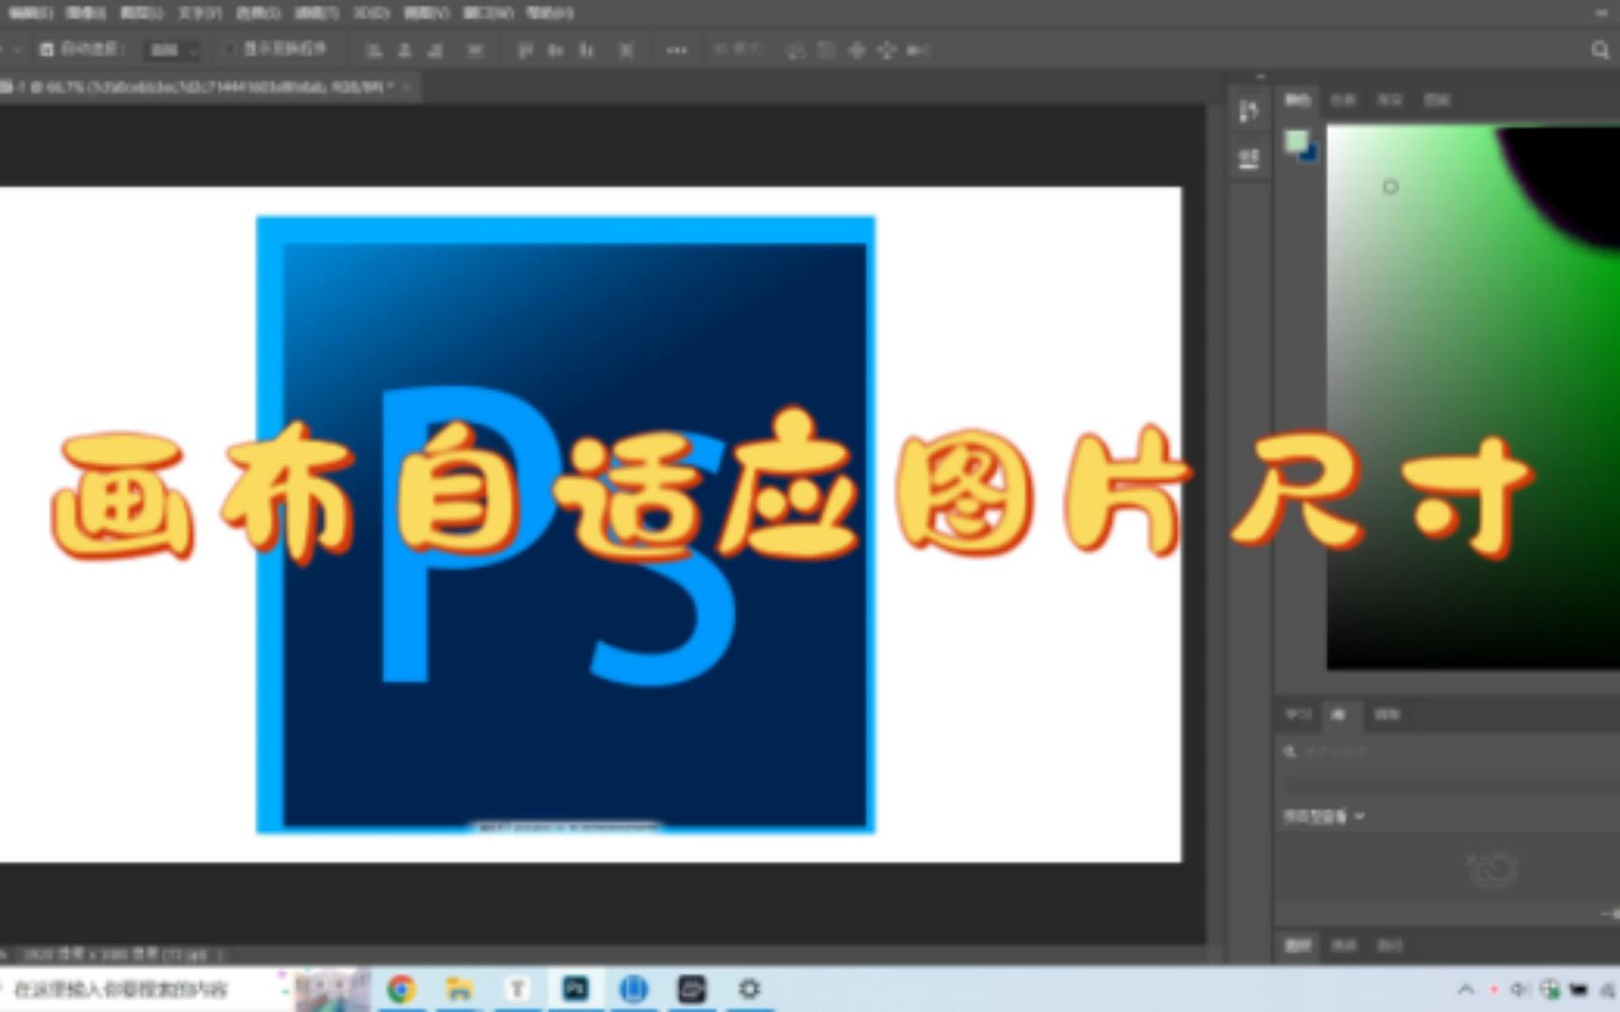This screenshot has width=1620, height=1012.
Task: Switch to the 色板 (Swatches) tab
Action: point(1343,99)
